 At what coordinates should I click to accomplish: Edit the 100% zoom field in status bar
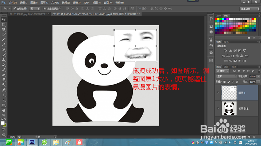tap(12, 137)
